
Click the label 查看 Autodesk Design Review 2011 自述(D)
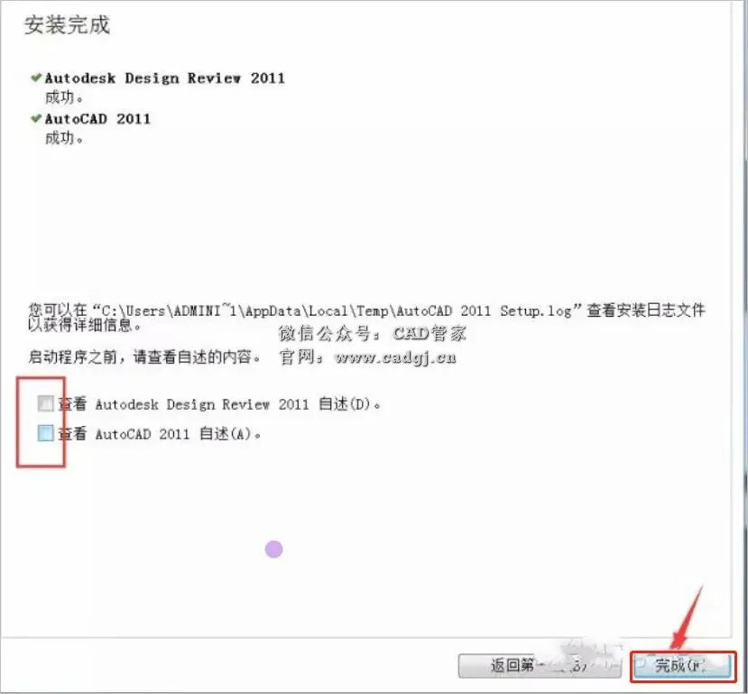click(219, 404)
